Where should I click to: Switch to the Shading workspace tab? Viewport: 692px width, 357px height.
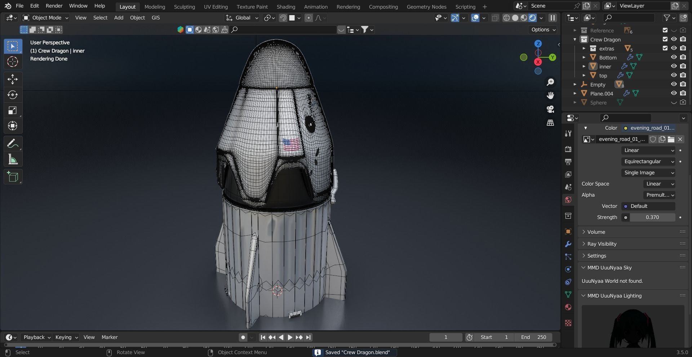285,6
